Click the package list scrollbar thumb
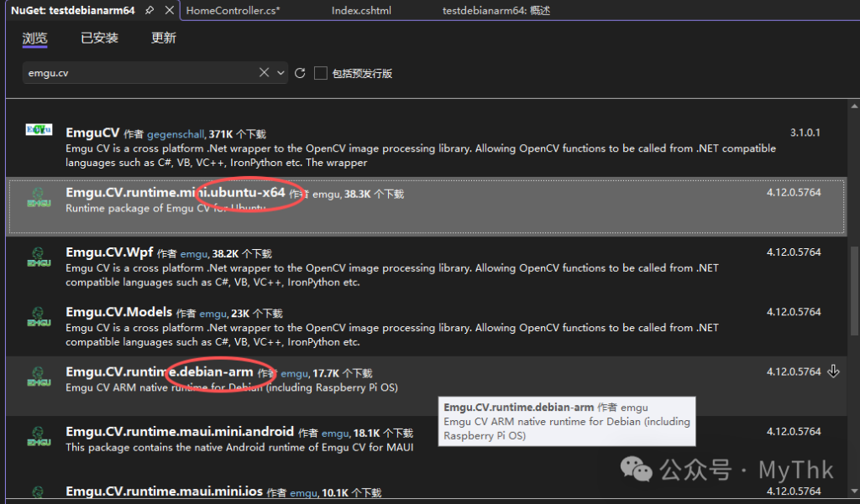 854,292
